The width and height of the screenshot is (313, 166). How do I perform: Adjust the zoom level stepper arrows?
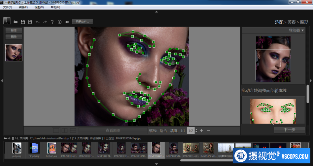(x=196, y=130)
